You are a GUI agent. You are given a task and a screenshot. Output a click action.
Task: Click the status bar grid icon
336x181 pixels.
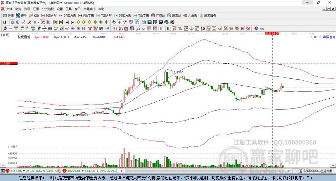(x=3, y=171)
